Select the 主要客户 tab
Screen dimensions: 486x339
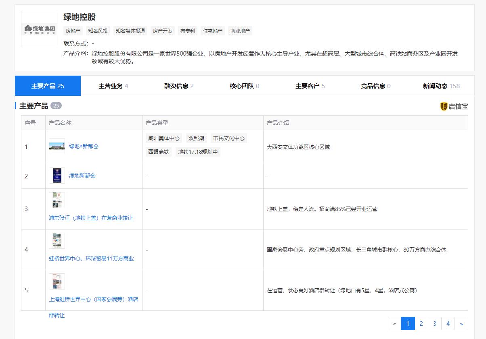click(310, 86)
